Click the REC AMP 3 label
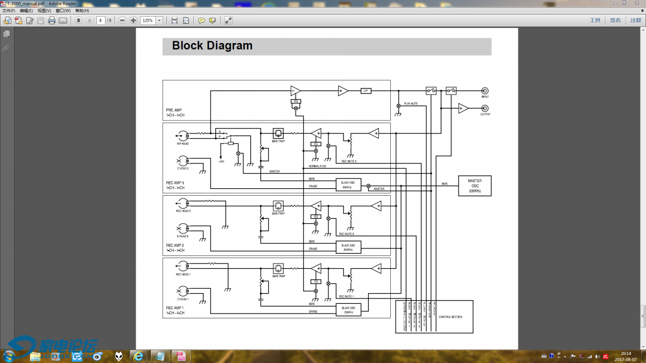This screenshot has height=363, width=646. click(175, 183)
